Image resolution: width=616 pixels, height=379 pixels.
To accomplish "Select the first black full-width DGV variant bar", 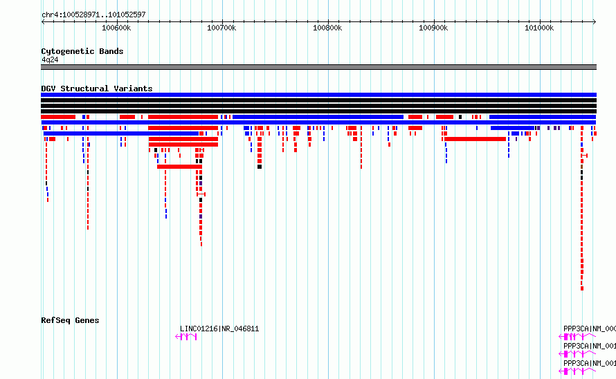I will (318, 100).
